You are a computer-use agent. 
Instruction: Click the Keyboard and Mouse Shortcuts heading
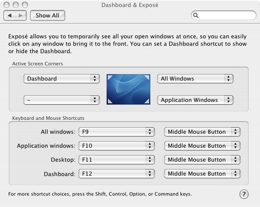48,118
